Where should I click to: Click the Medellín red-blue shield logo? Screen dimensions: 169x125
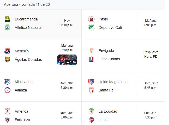(7, 51)
